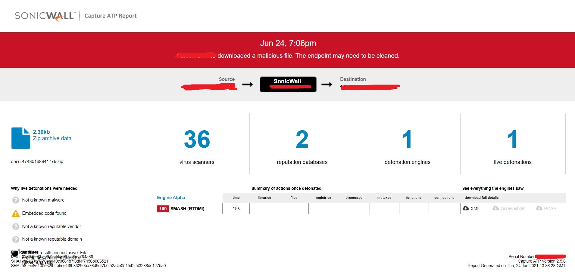Click the yellow warning icon beside Embedded code found
This screenshot has height=274, width=575.
click(x=15, y=213)
